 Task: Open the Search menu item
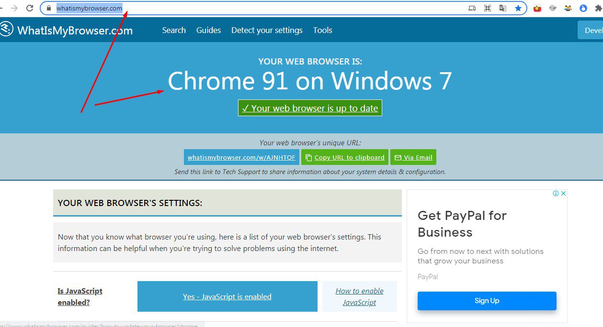click(174, 30)
